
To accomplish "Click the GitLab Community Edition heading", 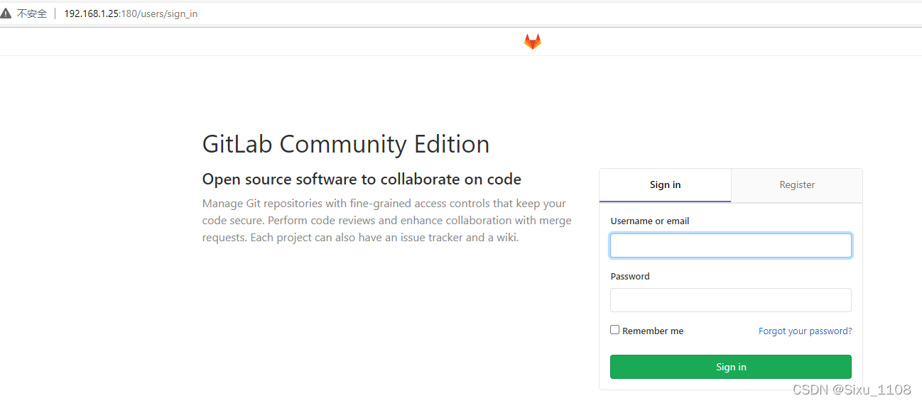I will pyautogui.click(x=346, y=144).
